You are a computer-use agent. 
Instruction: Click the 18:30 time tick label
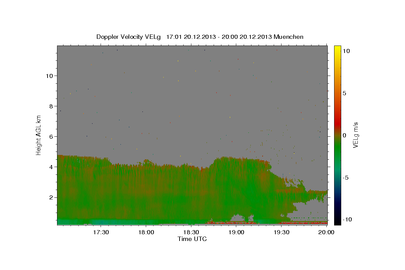pos(191,232)
